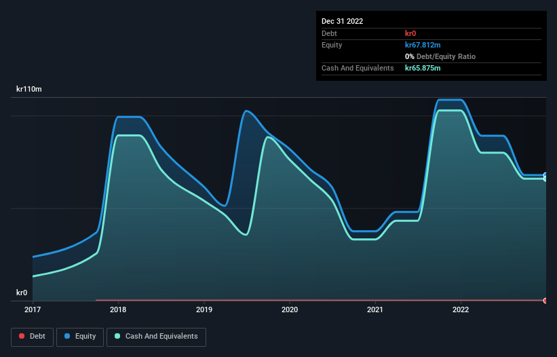The height and width of the screenshot is (357, 557).
Task: Click the red Debt data point marker
Action: [545, 301]
